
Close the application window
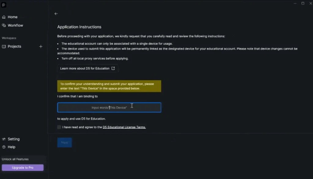coord(311,3)
